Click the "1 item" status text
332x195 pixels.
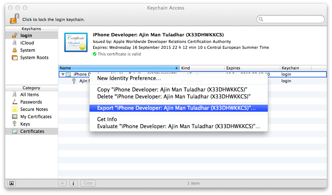(x=193, y=183)
